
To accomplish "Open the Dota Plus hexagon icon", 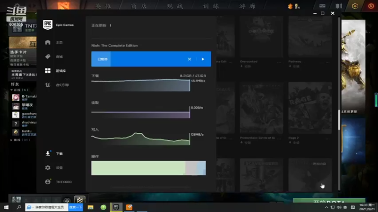I will tap(355, 6).
